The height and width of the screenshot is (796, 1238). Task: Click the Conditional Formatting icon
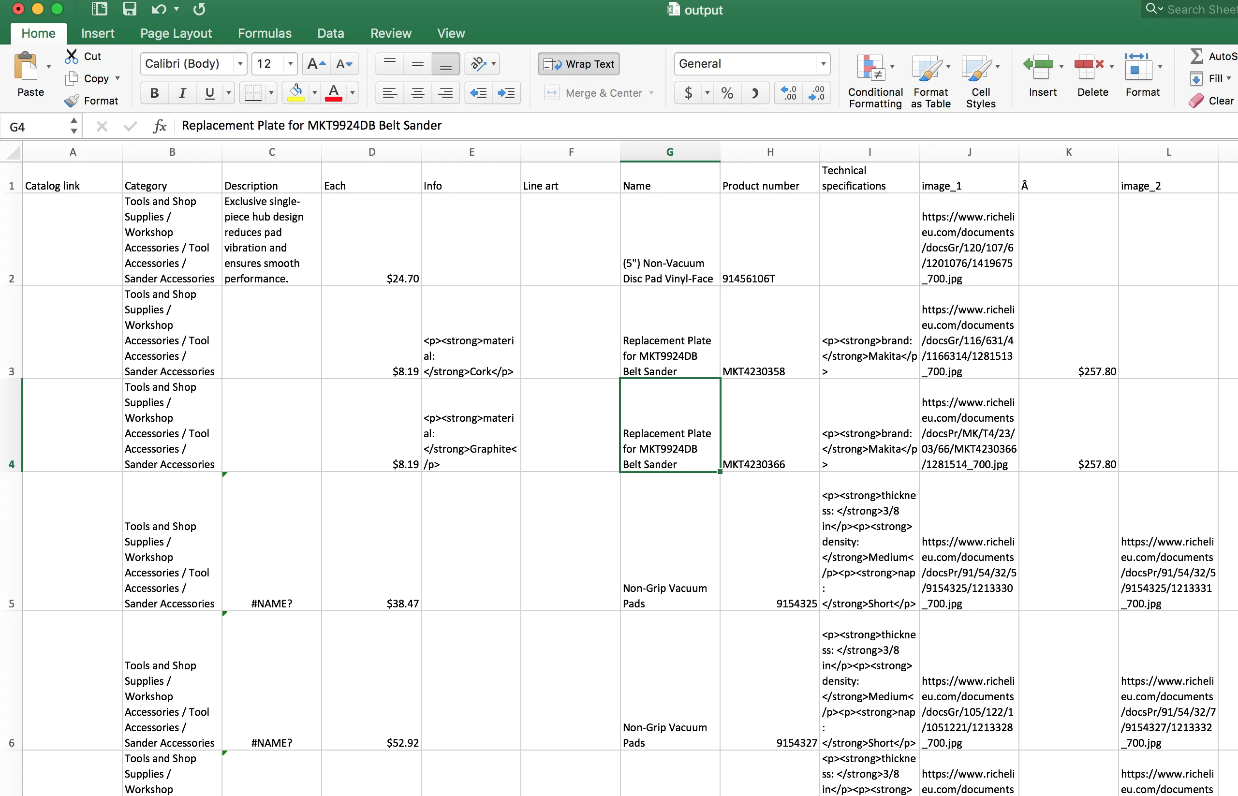point(870,68)
